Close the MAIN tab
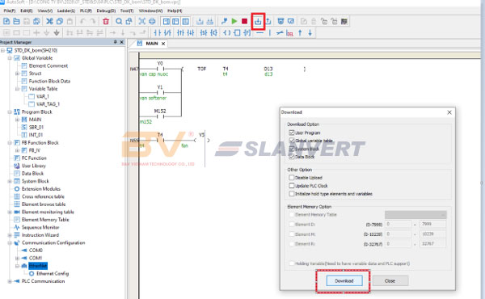The image size is (485, 299). (x=163, y=44)
